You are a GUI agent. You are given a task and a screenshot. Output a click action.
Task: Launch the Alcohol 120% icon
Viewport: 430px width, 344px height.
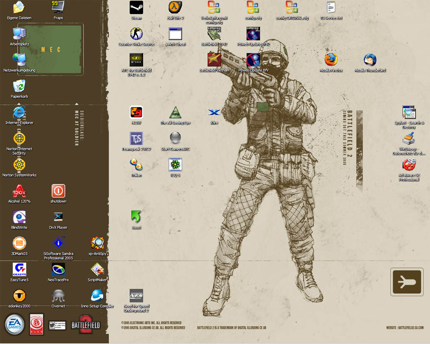[19, 191]
